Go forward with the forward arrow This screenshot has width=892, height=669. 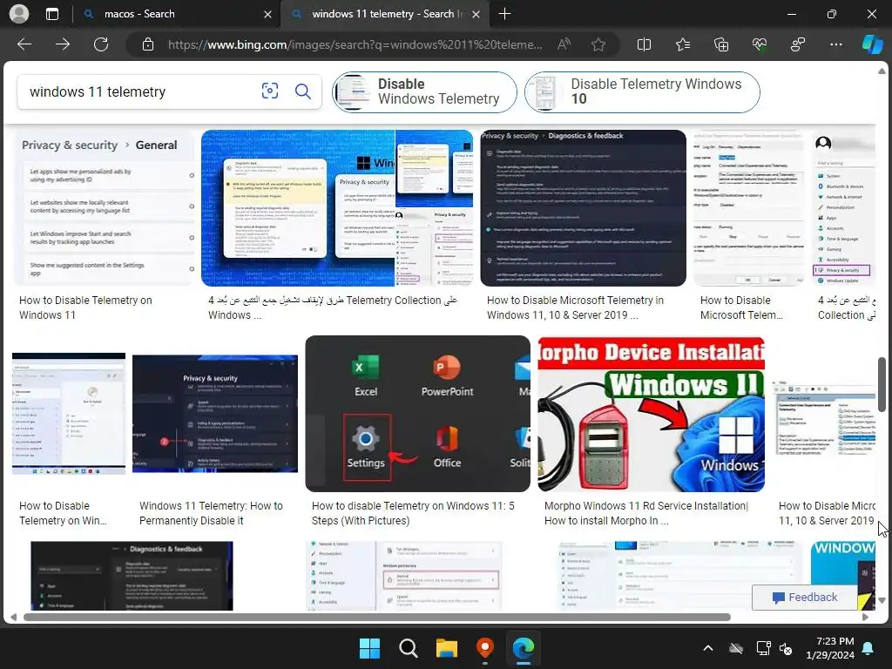tap(63, 44)
